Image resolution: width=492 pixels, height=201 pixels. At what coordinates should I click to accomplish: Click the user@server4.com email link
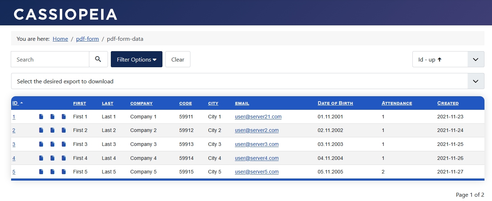257,158
